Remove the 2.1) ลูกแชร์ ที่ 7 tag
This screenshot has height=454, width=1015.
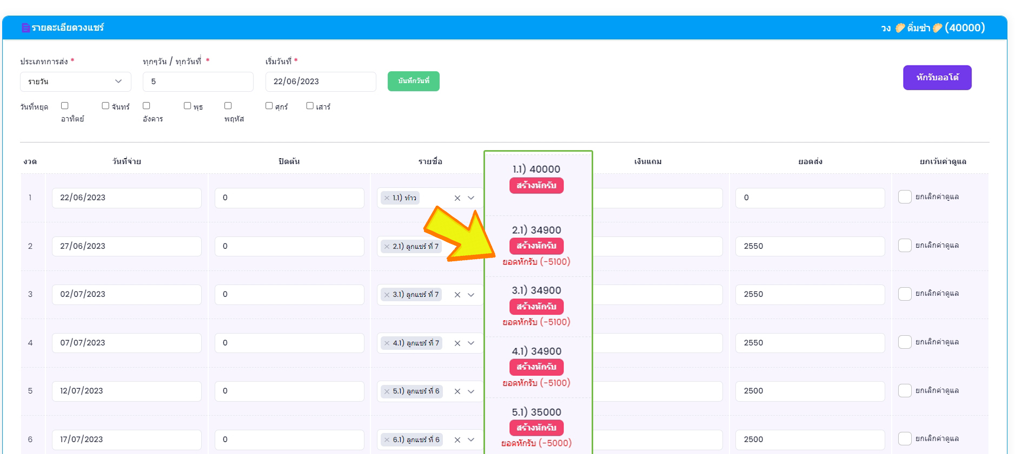[387, 247]
